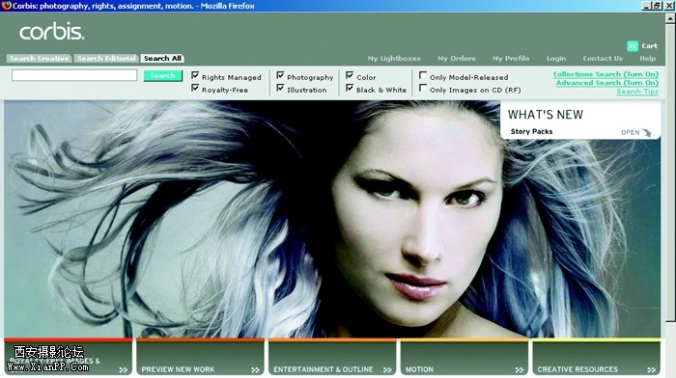Turn on Advanced Search link
The height and width of the screenshot is (378, 676).
(x=607, y=83)
